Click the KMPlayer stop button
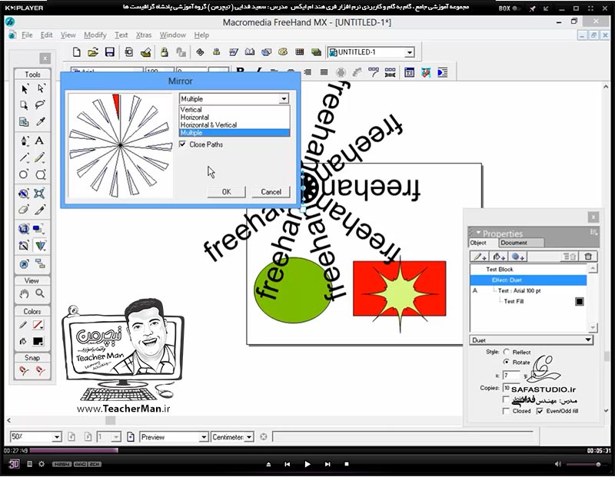Screen dimensions: 615x477 pyautogui.click(x=347, y=464)
